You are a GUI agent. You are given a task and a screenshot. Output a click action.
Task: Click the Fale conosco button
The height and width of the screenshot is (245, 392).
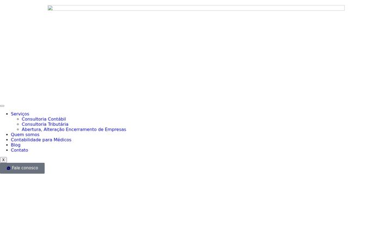(22, 168)
